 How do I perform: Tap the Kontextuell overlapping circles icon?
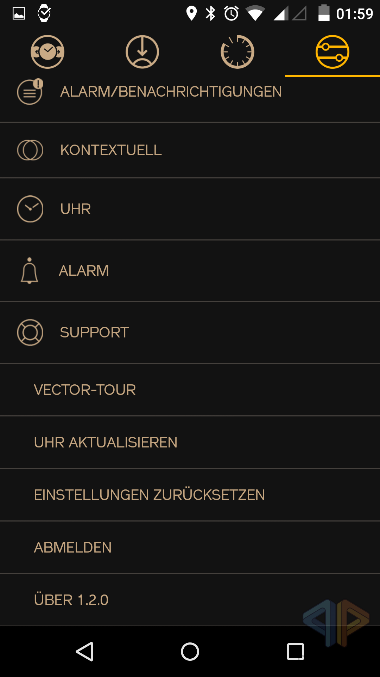30,150
